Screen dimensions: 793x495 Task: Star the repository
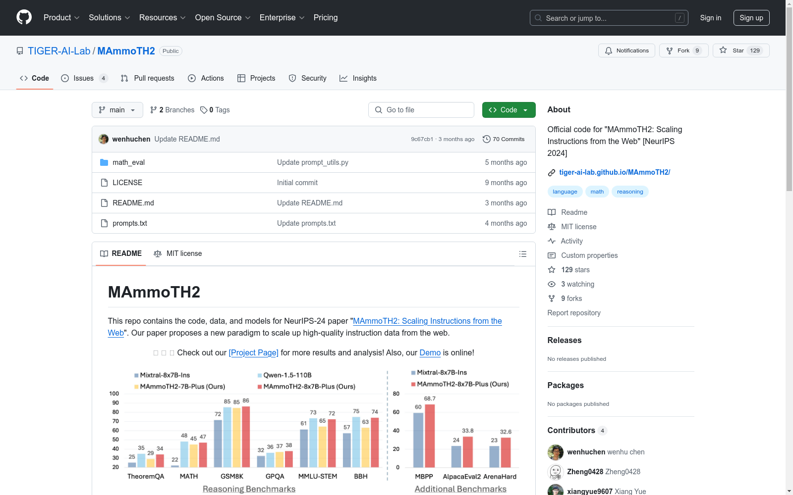(741, 50)
